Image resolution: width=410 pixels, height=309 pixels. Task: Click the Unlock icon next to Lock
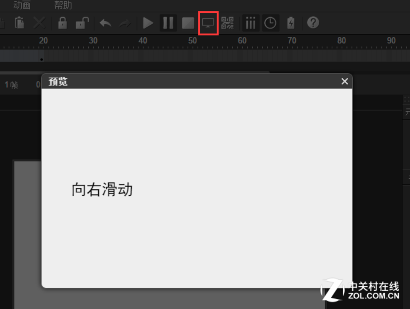(82, 23)
